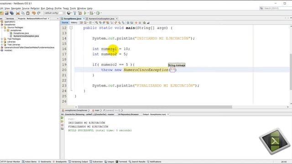Open the Terminal window from bottom bar
This screenshot has height=164, width=292.
point(121,162)
